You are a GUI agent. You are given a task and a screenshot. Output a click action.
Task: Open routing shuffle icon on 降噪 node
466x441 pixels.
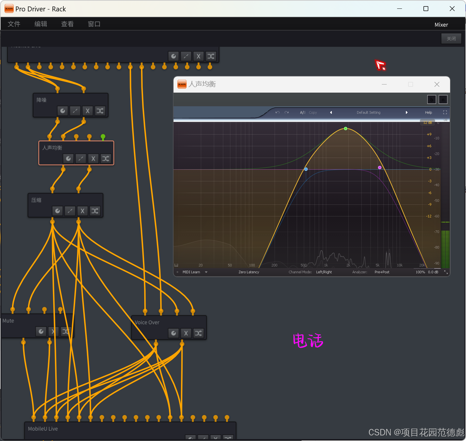click(100, 111)
